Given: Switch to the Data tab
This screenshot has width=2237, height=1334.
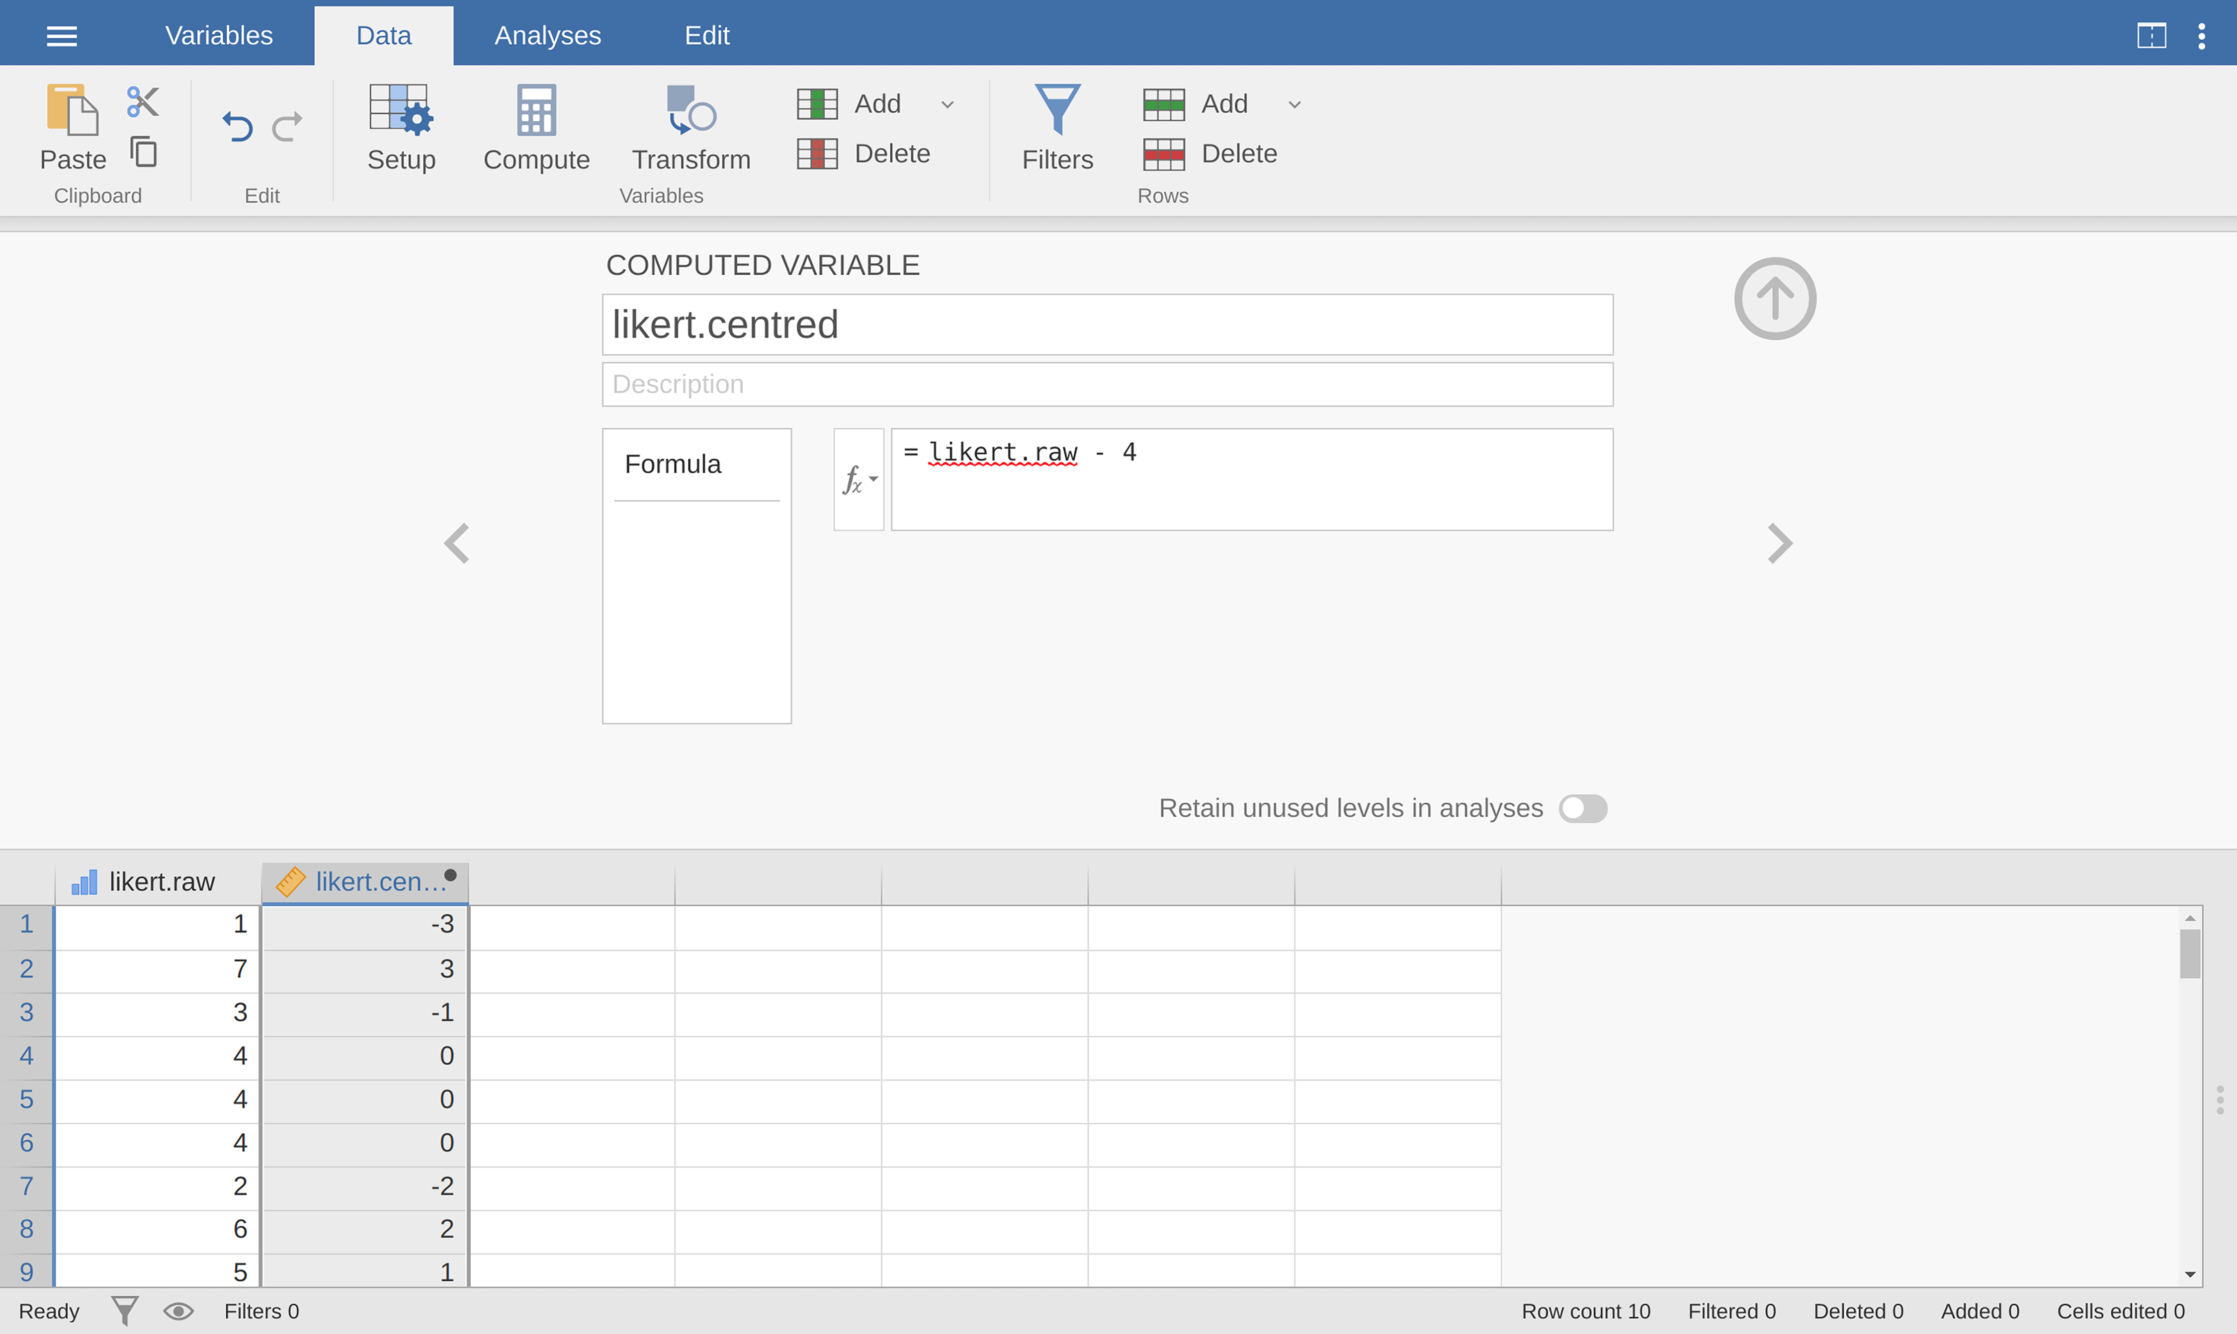Looking at the screenshot, I should (x=384, y=36).
